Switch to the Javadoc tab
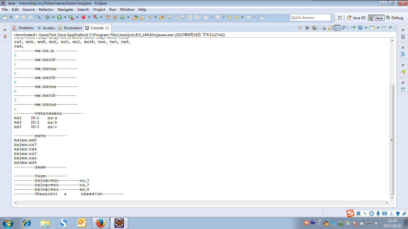The height and width of the screenshot is (229, 408). tap(46, 28)
